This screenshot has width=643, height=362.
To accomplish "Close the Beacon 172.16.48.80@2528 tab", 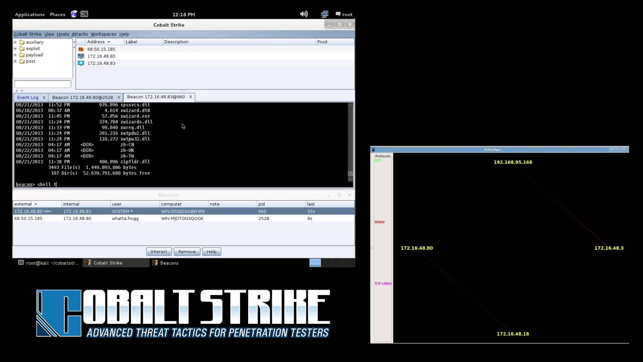I will click(x=119, y=97).
